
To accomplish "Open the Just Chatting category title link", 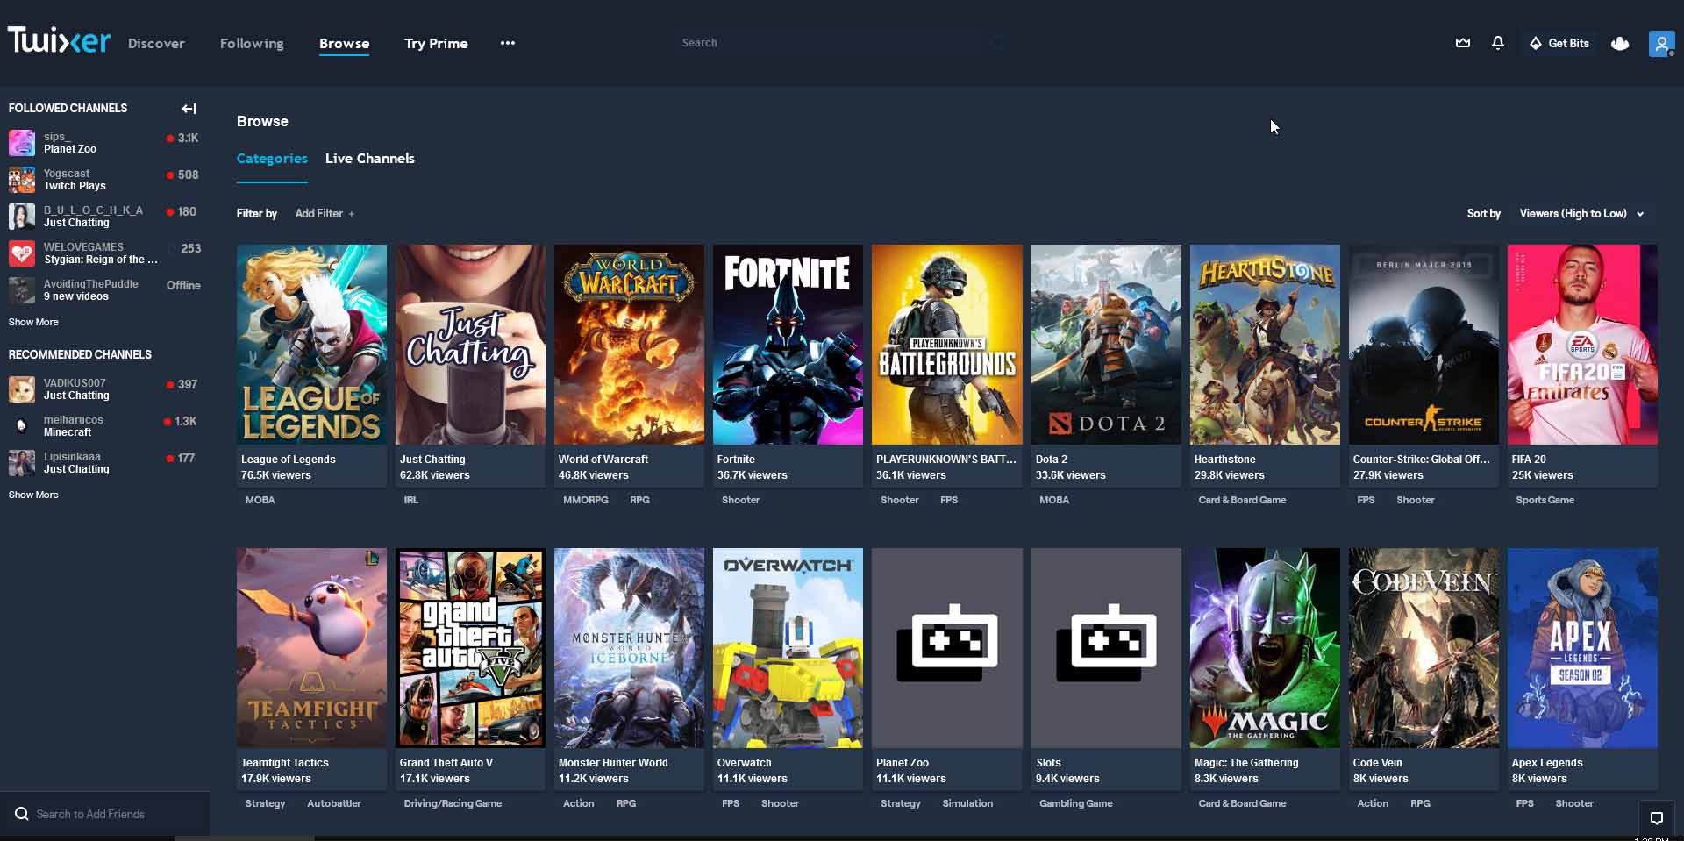I will point(432,460).
